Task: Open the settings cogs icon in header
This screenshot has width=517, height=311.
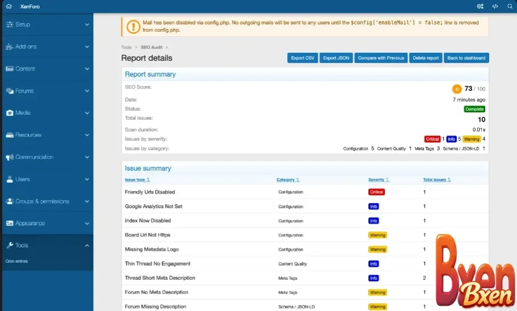Action: point(480,6)
